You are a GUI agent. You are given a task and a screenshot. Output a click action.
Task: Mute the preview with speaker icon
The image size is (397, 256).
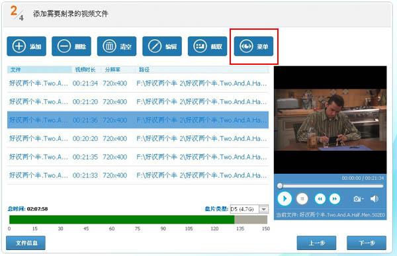[375, 198]
